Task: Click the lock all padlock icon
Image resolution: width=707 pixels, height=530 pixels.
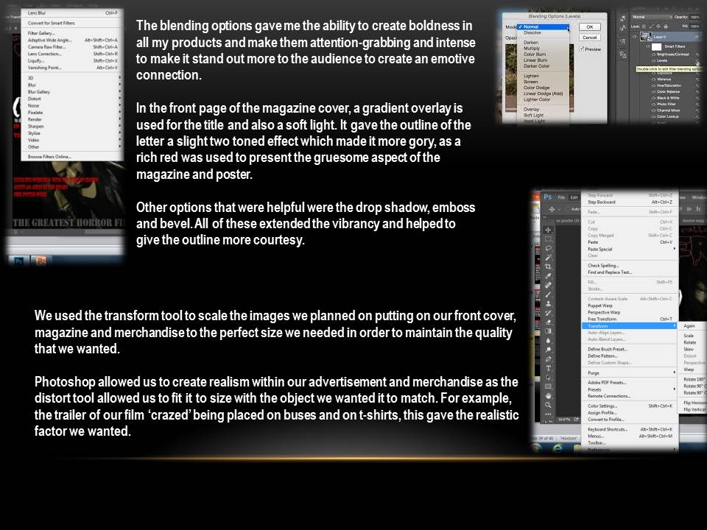Action: click(x=666, y=26)
